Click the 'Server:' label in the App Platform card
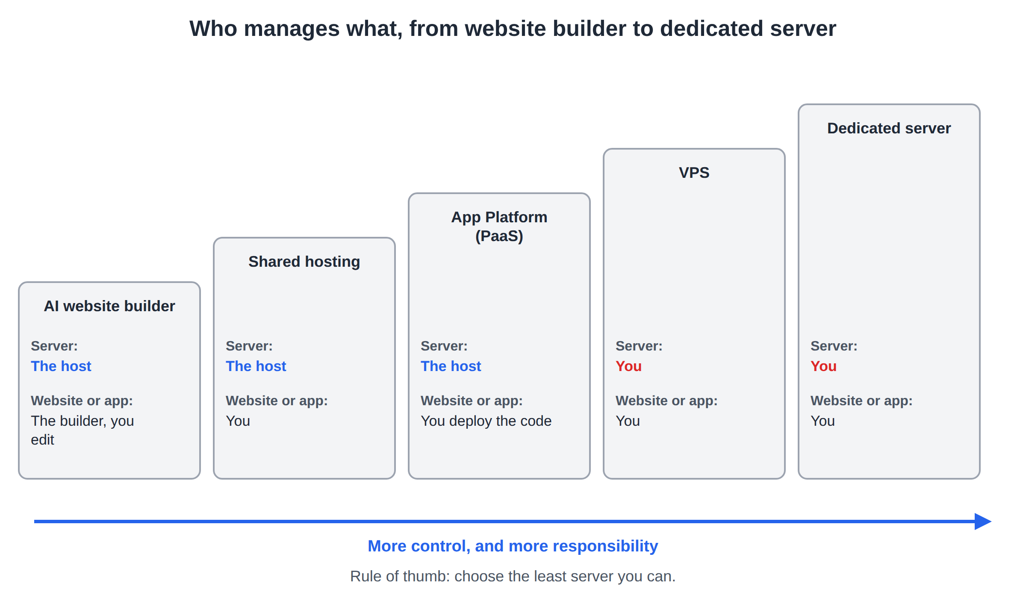1026x607 pixels. 444,346
